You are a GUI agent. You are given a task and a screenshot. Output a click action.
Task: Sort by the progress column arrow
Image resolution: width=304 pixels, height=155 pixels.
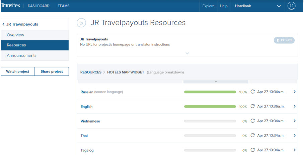click(216, 82)
